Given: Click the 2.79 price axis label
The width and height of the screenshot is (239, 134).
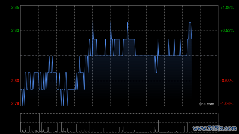Looking at the screenshot, I should coord(15,103).
